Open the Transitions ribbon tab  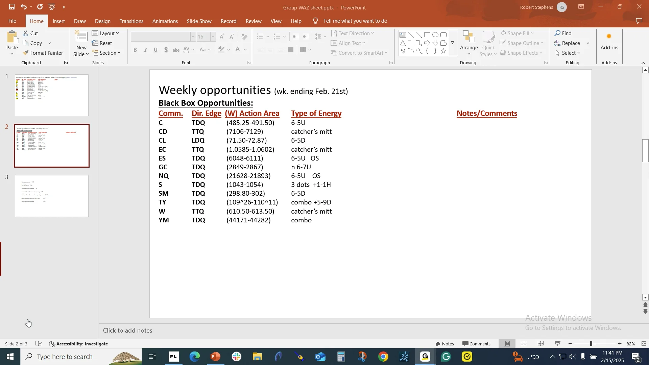(x=131, y=21)
